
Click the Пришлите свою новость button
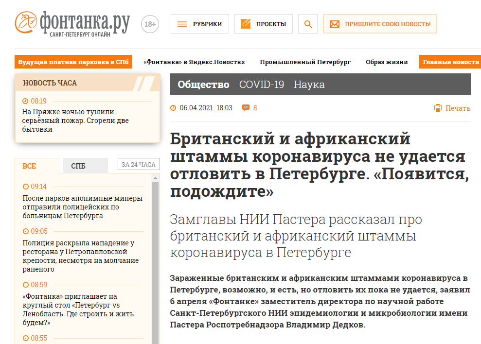click(x=380, y=24)
